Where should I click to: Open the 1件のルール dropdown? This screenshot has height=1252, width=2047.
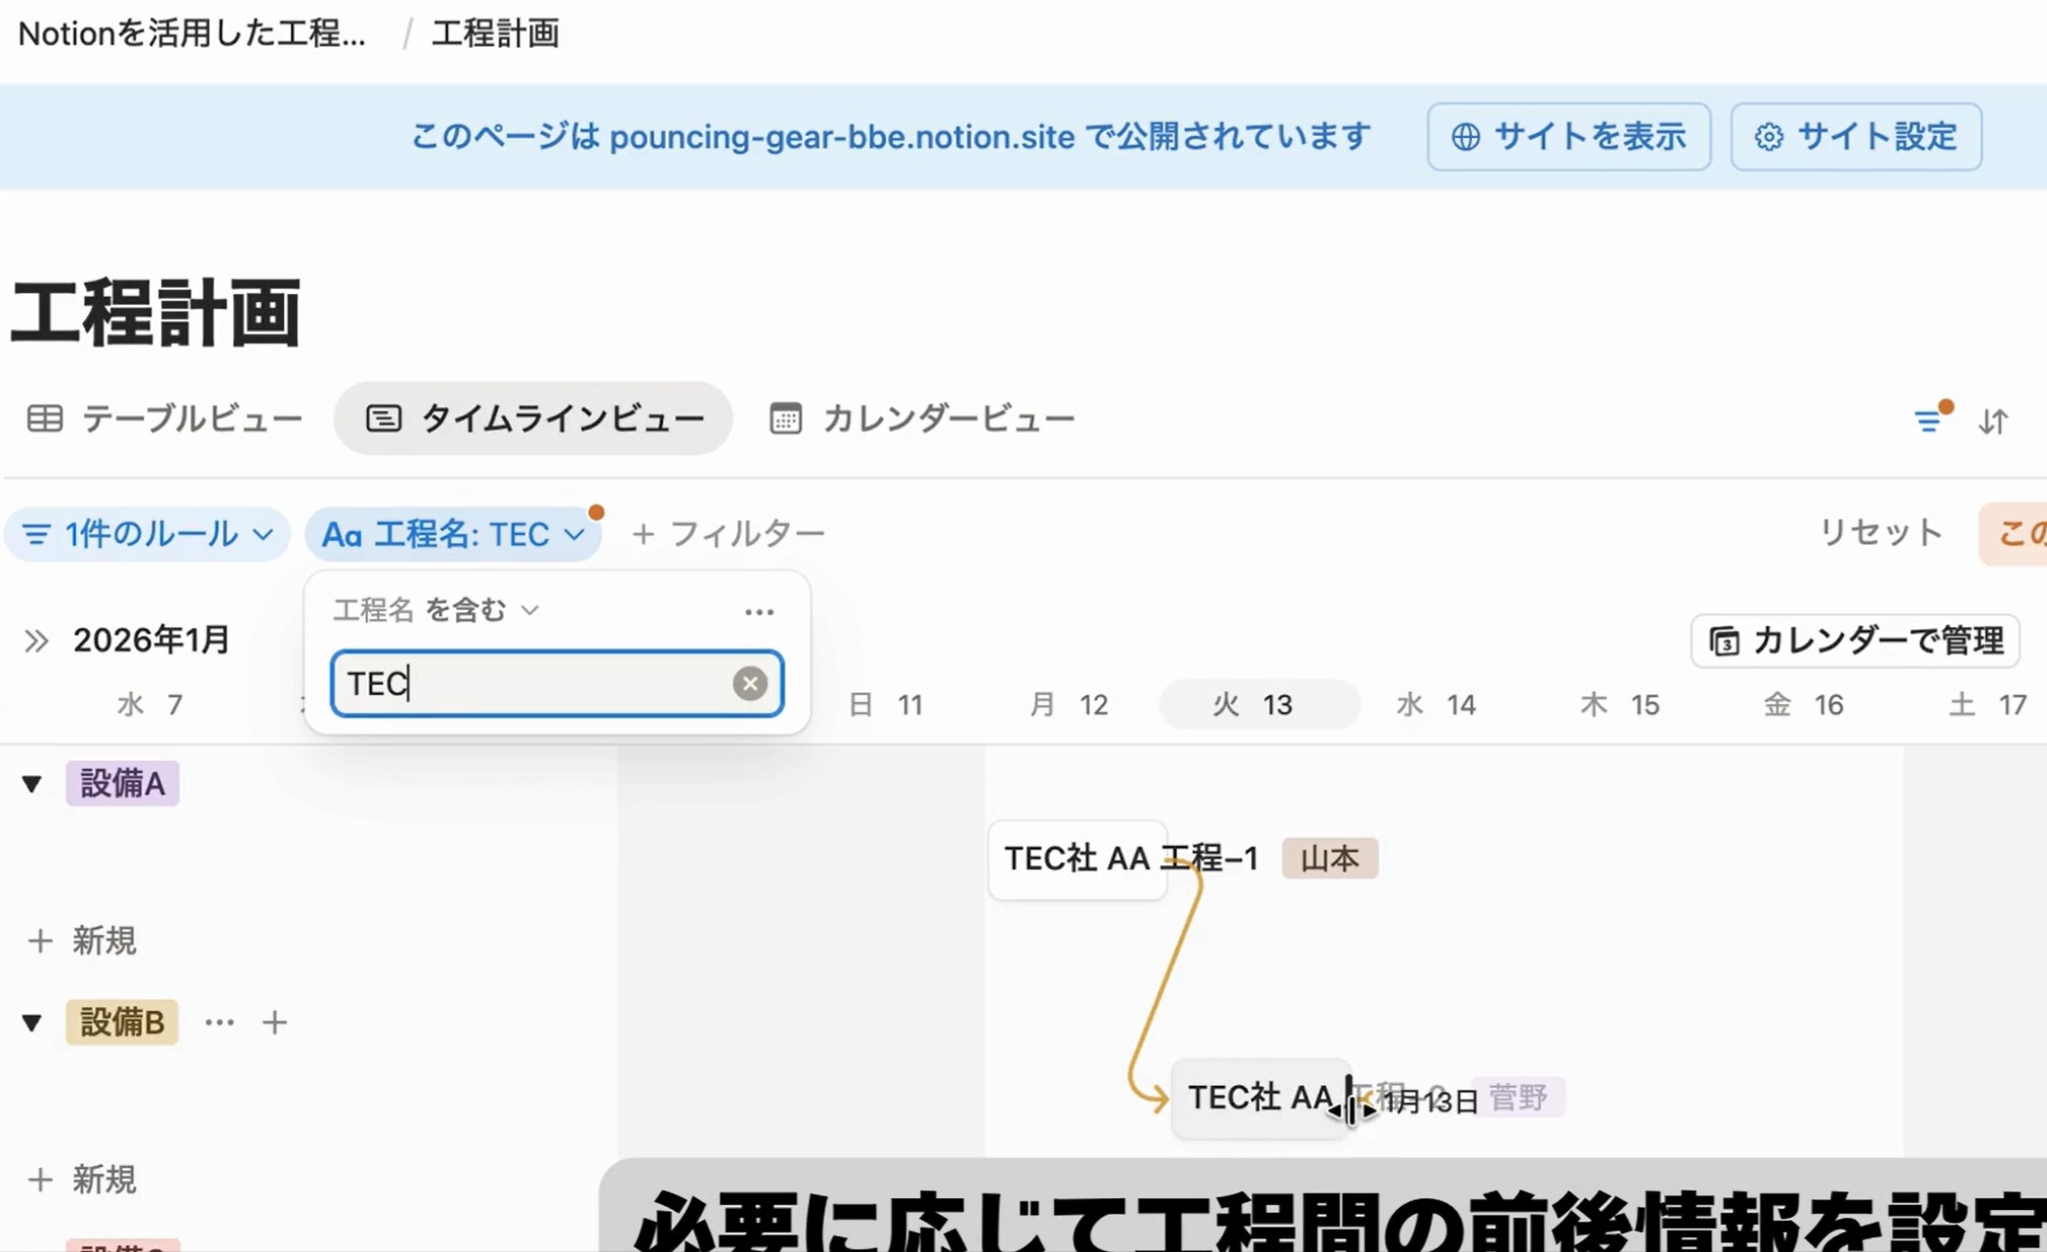[x=147, y=534]
